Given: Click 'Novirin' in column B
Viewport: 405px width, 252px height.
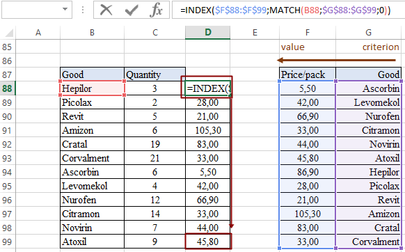Looking at the screenshot, I should [93, 228].
